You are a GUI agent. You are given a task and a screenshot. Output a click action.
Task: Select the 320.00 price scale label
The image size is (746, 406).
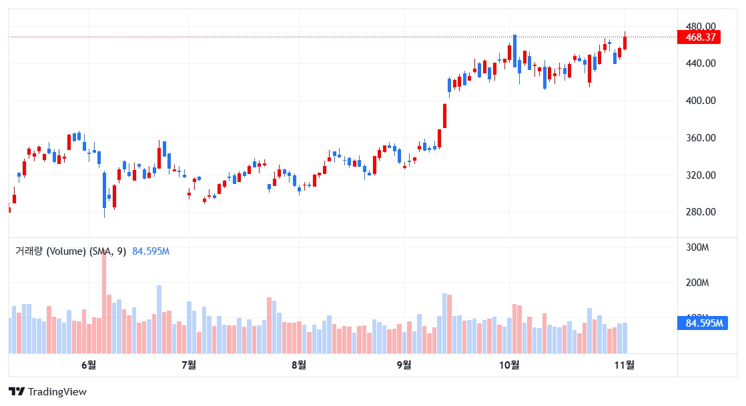tap(701, 175)
